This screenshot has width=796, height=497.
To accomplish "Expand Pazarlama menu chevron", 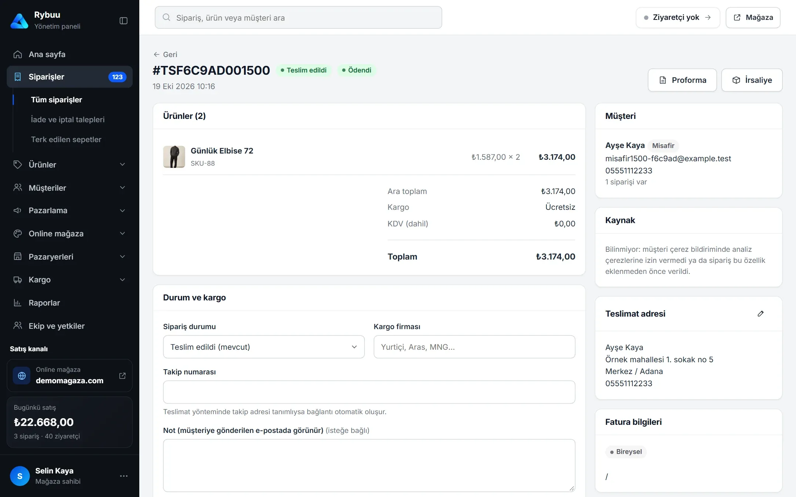I will 122,211.
